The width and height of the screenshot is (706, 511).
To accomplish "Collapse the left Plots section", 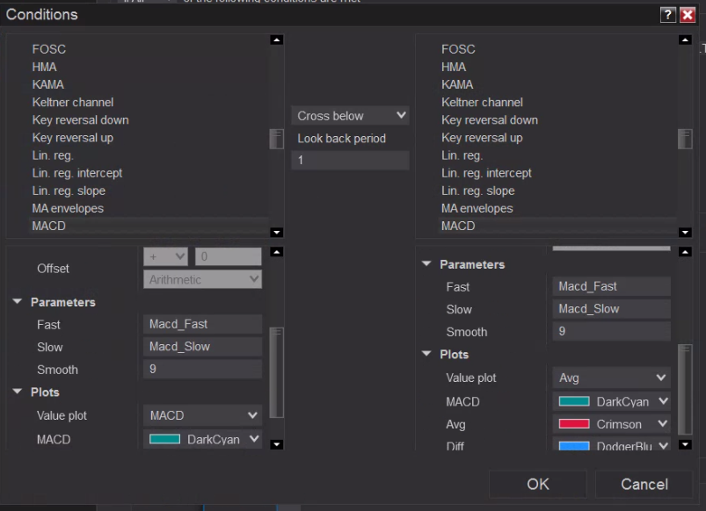I will click(17, 392).
